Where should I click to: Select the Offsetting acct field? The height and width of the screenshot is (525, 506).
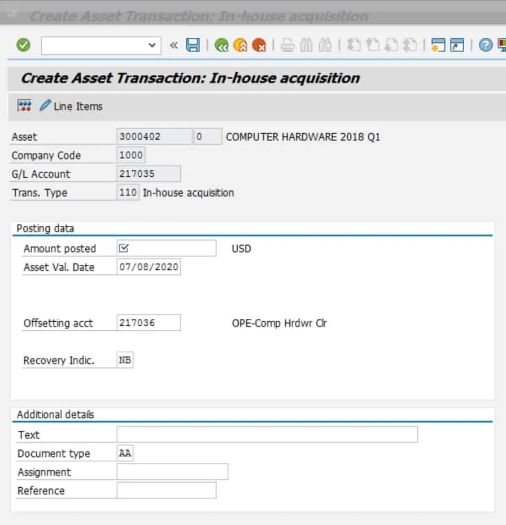tap(149, 323)
